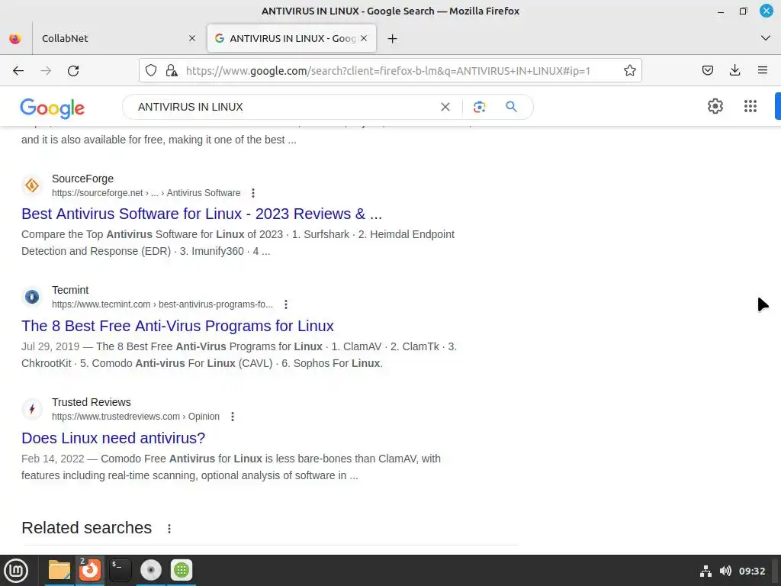
Task: Bookmark this page with the star
Action: pos(629,70)
